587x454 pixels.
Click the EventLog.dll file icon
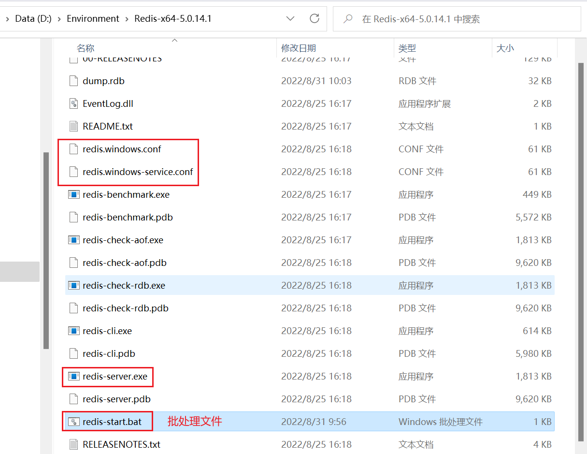coord(73,103)
